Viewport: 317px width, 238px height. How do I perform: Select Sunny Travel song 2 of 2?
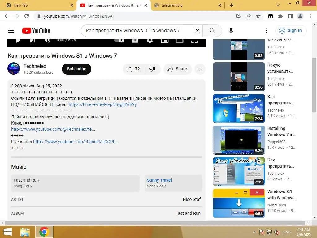point(173,183)
